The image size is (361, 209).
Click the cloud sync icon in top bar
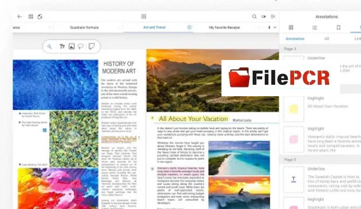[40, 16]
